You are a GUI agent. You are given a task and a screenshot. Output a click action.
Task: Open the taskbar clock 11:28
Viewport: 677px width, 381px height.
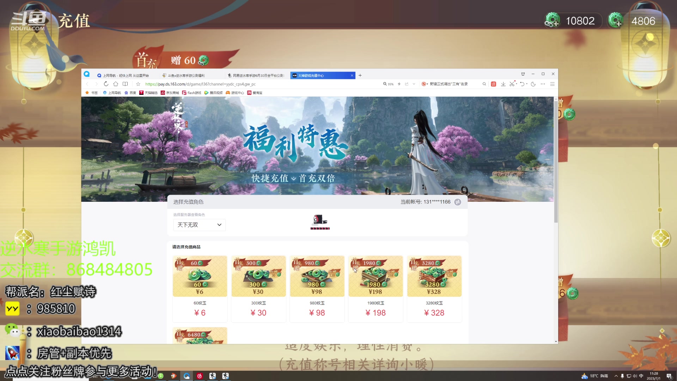[x=654, y=376]
